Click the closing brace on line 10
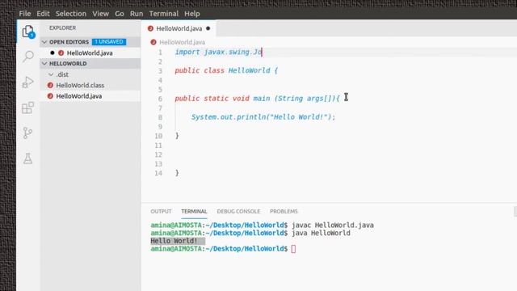 (x=177, y=136)
